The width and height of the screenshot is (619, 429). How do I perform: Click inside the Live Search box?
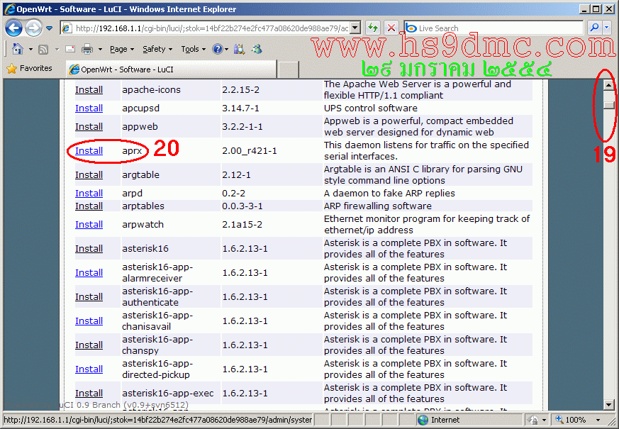493,28
